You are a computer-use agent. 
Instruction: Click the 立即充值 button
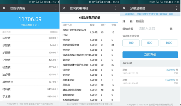point(150,55)
